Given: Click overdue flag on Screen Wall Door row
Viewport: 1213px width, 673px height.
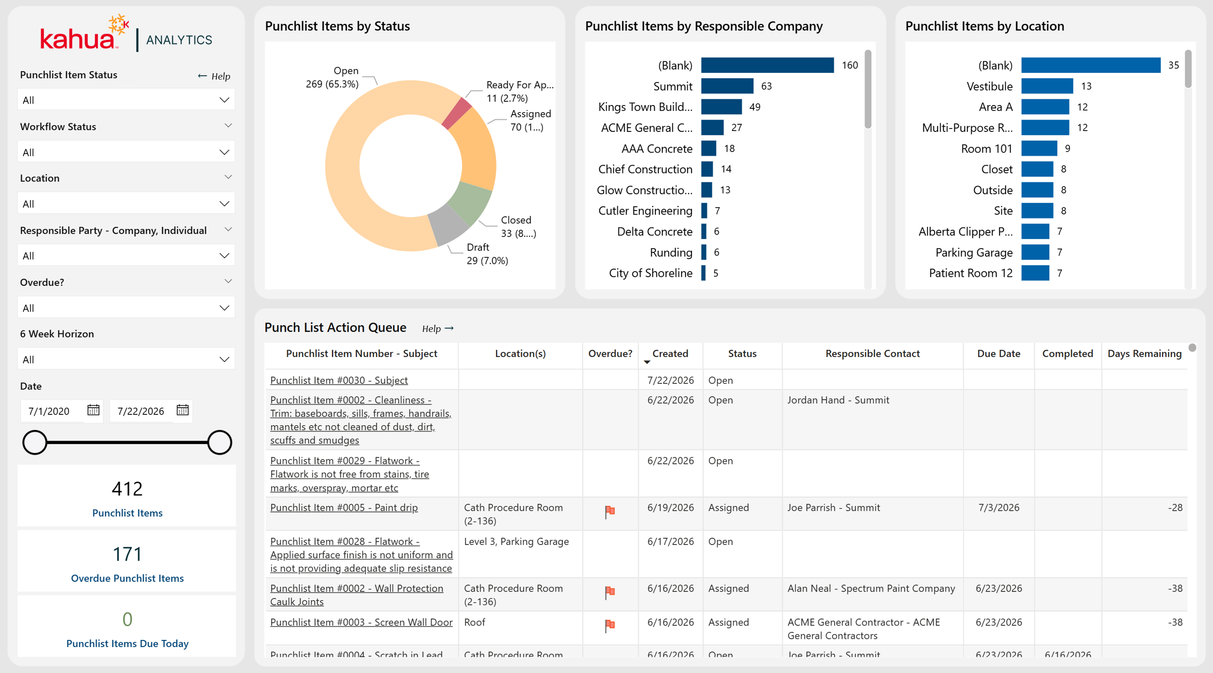Looking at the screenshot, I should click(x=610, y=626).
